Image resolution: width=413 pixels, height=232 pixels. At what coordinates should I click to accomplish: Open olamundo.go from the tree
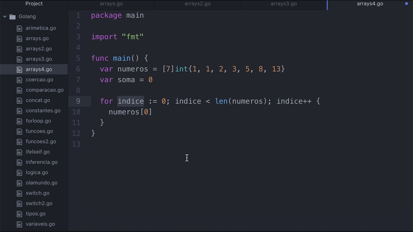[x=42, y=183]
